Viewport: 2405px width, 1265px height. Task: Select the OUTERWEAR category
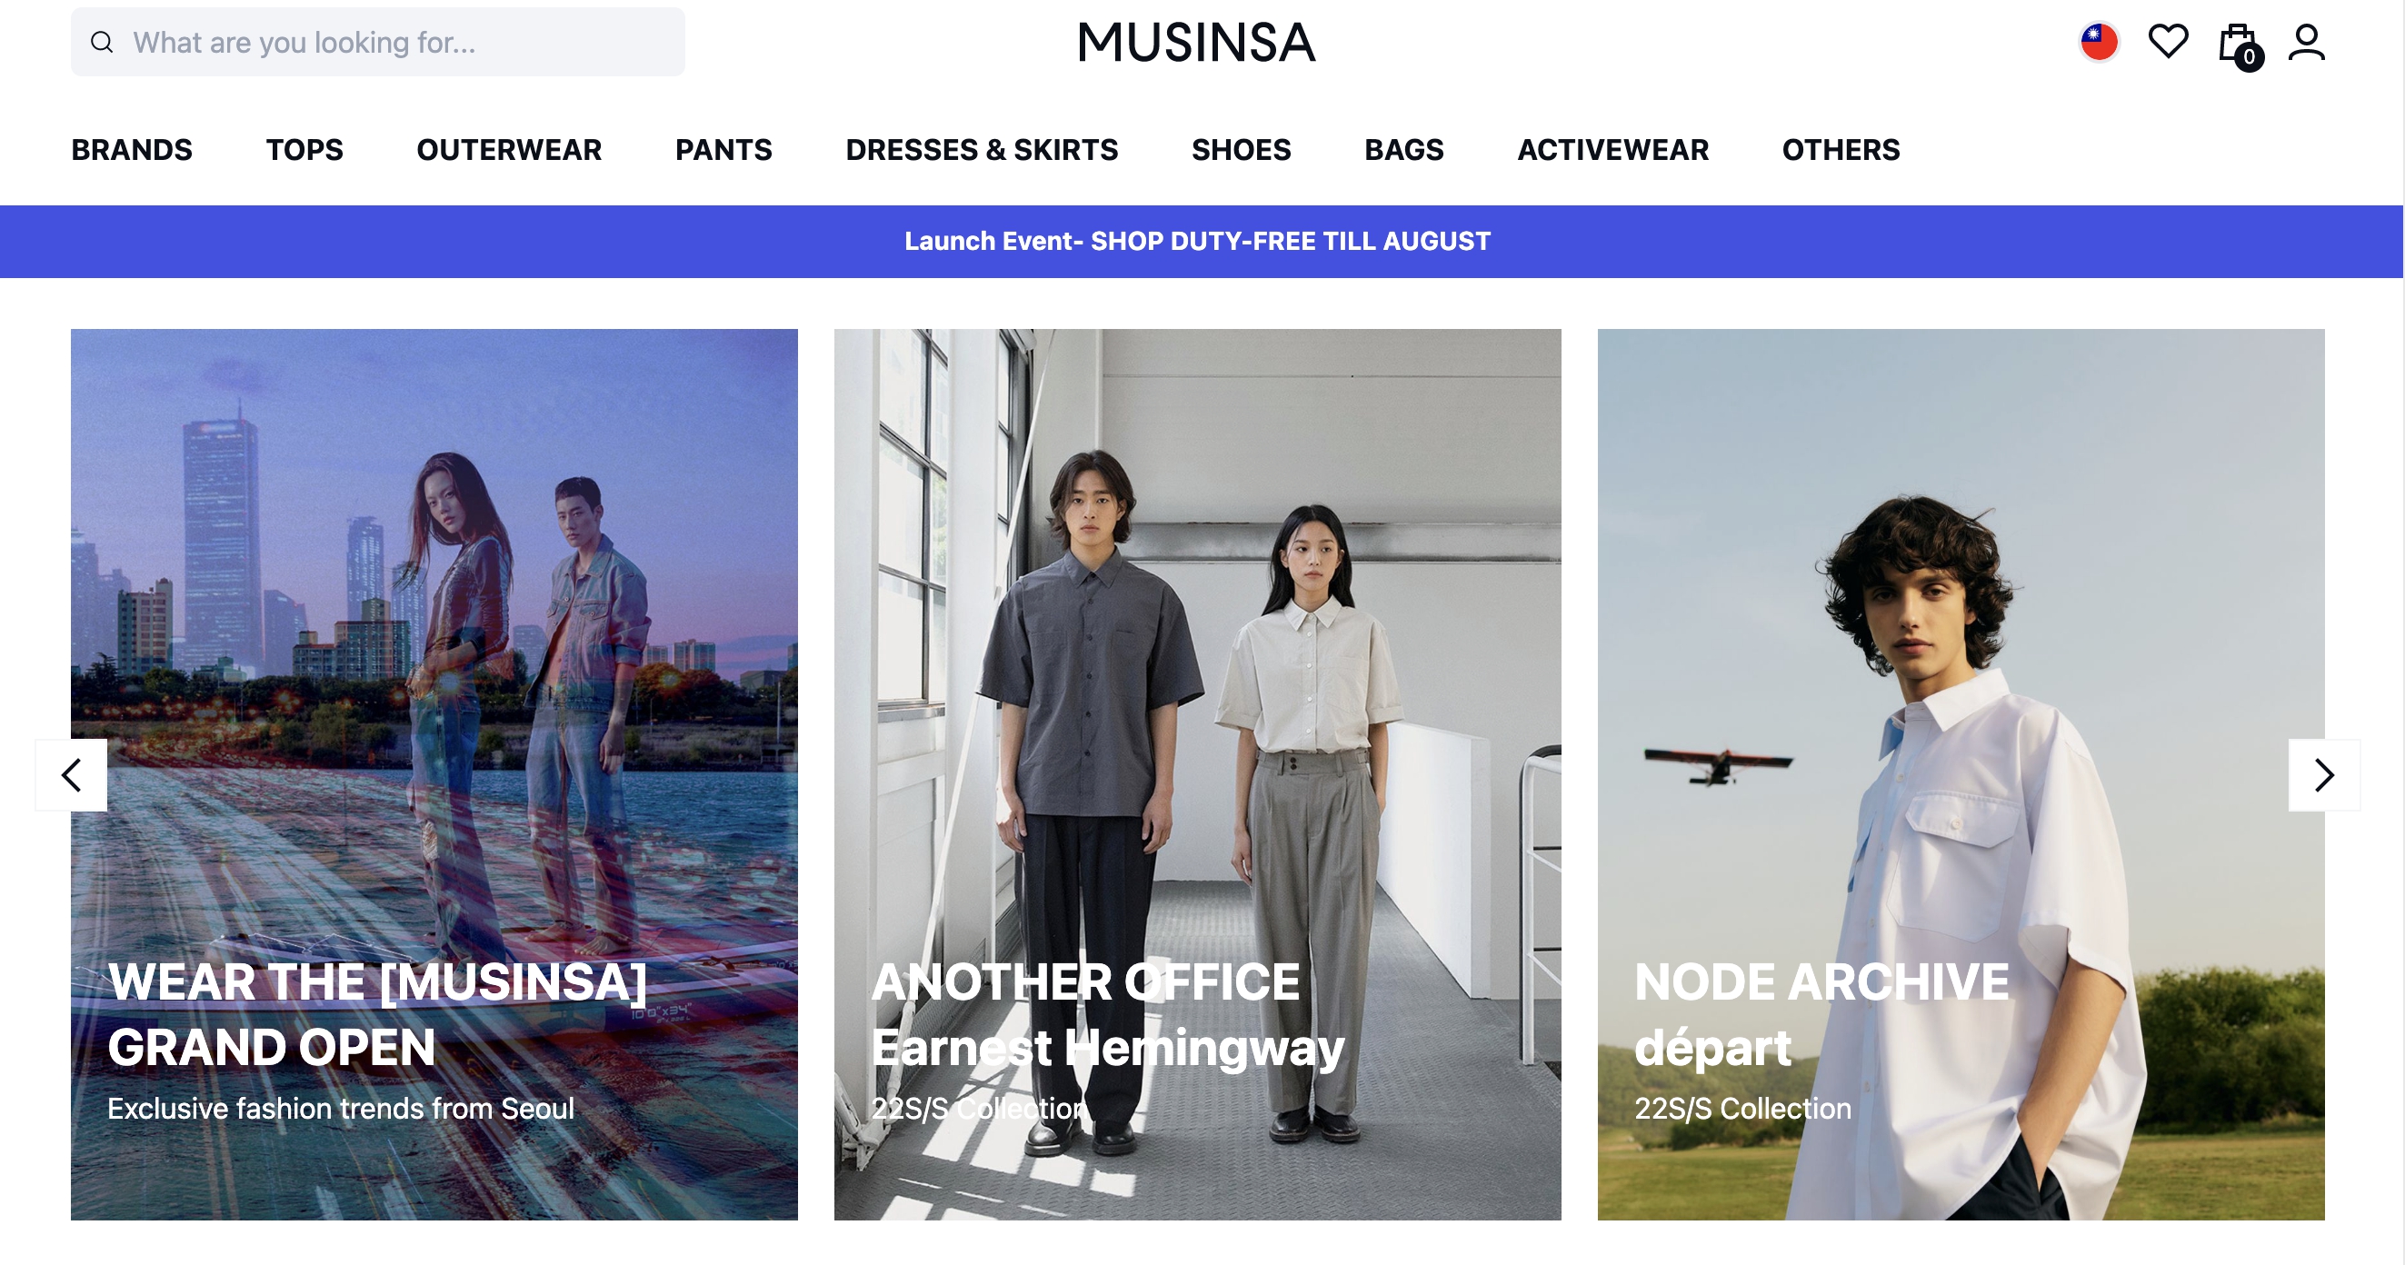tap(509, 149)
